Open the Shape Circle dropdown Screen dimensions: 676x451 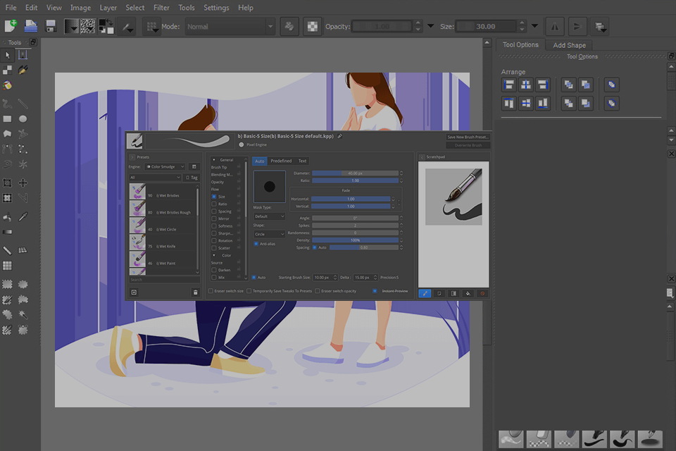[268, 234]
